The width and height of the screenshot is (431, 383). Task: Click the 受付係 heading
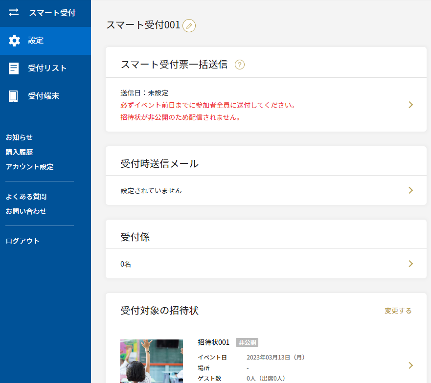135,237
